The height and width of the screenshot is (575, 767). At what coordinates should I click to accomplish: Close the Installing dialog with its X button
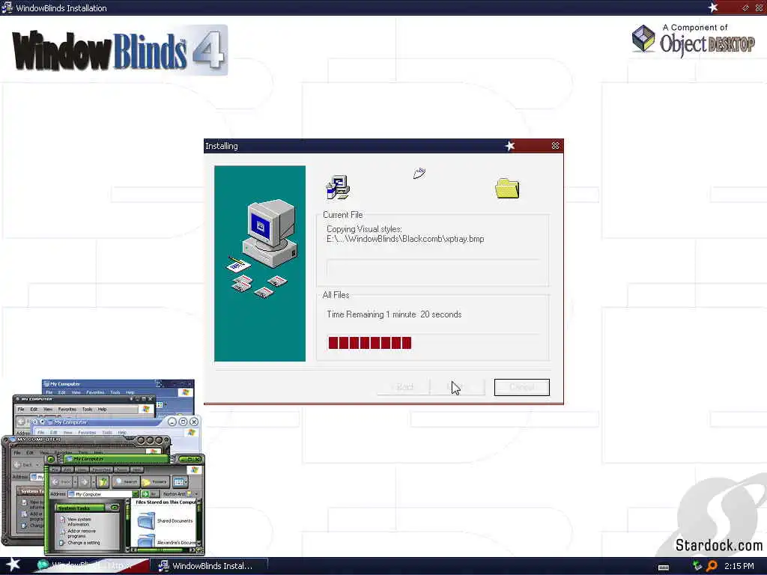[x=555, y=146]
